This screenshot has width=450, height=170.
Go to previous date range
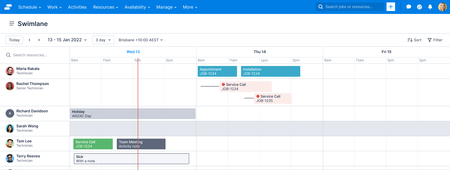[x=29, y=40]
